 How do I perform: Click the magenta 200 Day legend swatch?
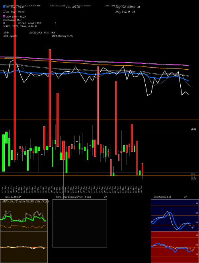click(4, 16)
